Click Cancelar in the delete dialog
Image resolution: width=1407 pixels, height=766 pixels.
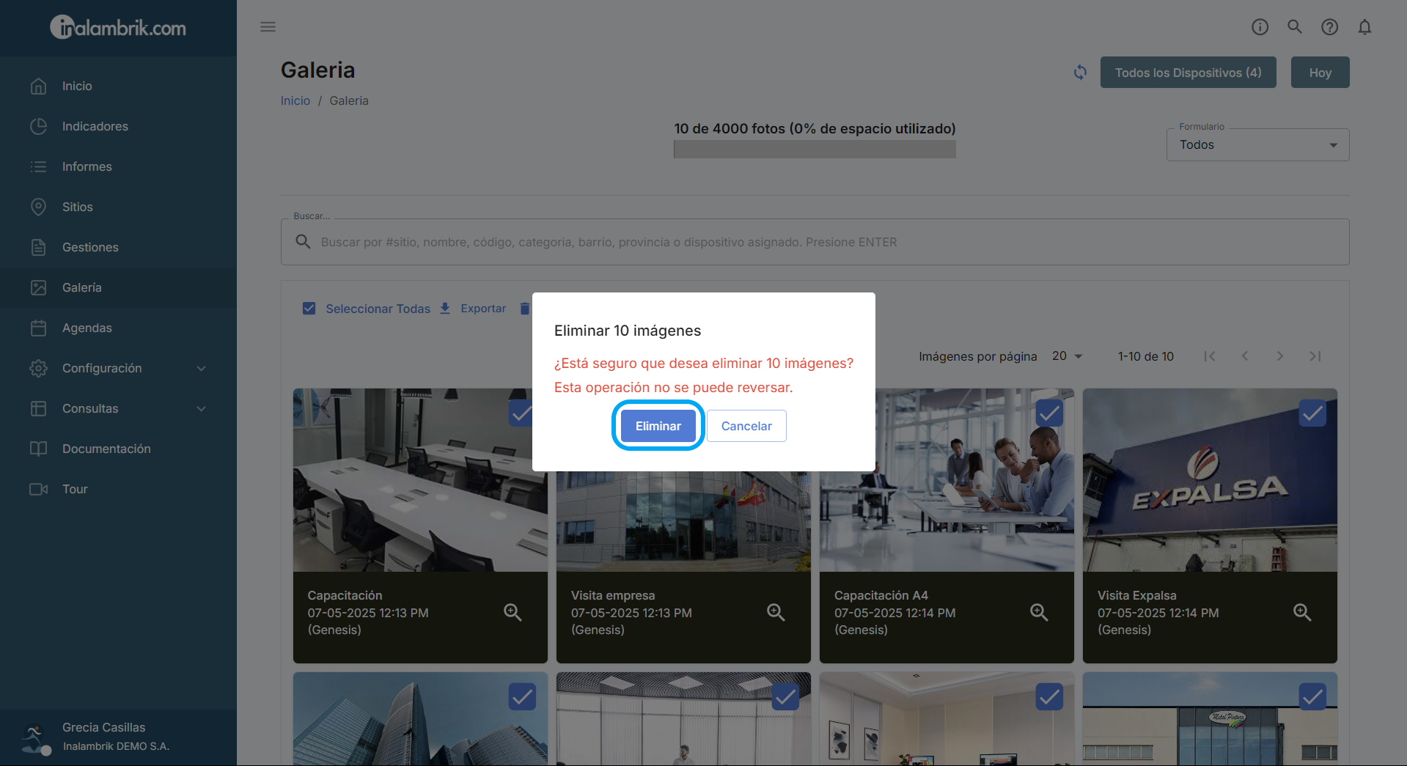[x=746, y=426]
